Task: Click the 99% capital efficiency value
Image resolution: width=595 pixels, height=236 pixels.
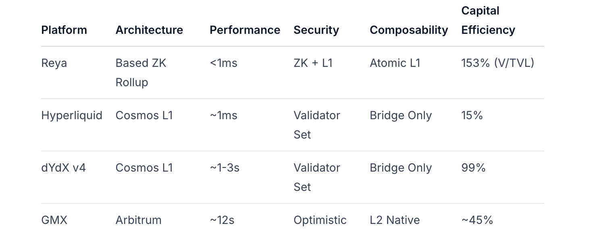Action: point(473,168)
